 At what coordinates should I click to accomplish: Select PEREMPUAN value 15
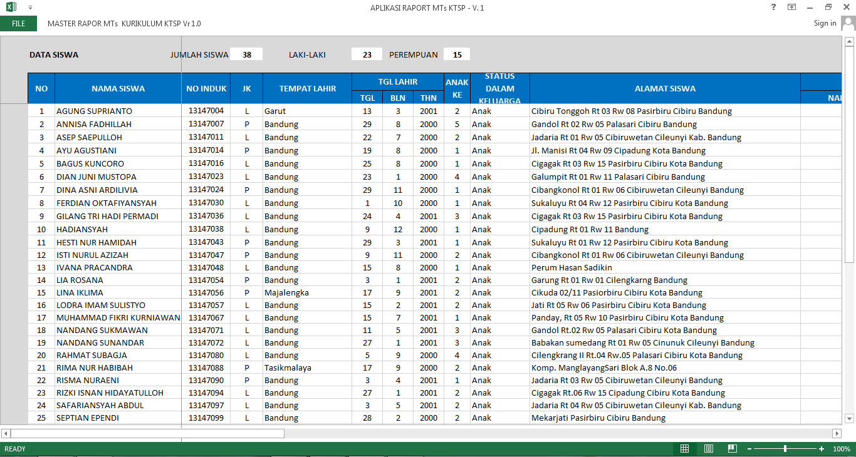pyautogui.click(x=457, y=54)
